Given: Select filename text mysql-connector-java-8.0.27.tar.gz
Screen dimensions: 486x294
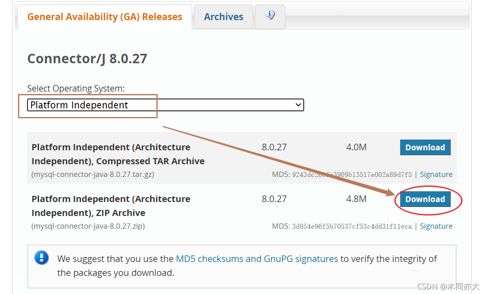Looking at the screenshot, I should [93, 174].
